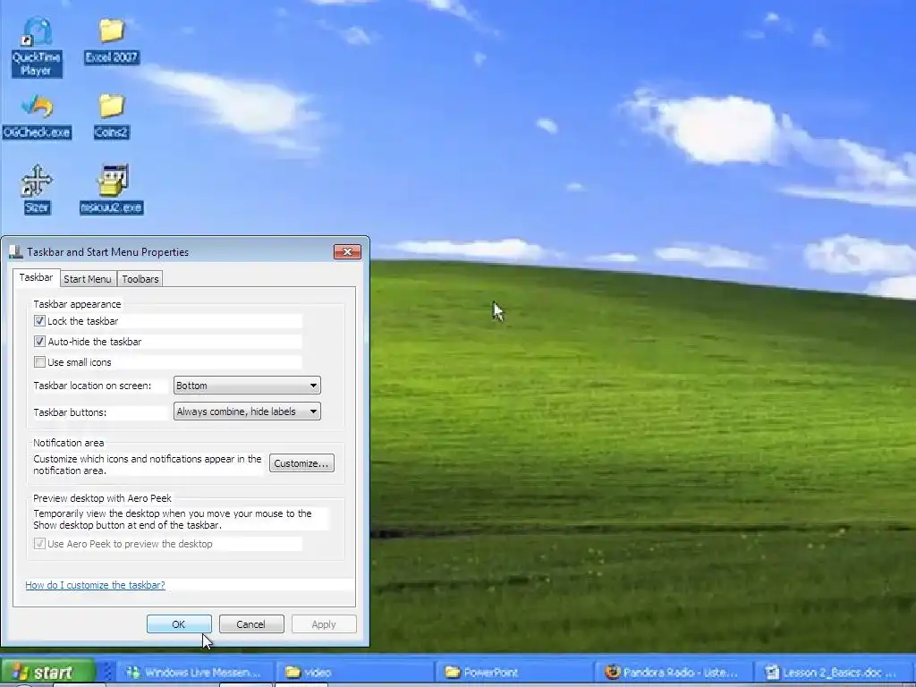
Task: Open Taskbar location on screen dropdown
Action: 247,386
